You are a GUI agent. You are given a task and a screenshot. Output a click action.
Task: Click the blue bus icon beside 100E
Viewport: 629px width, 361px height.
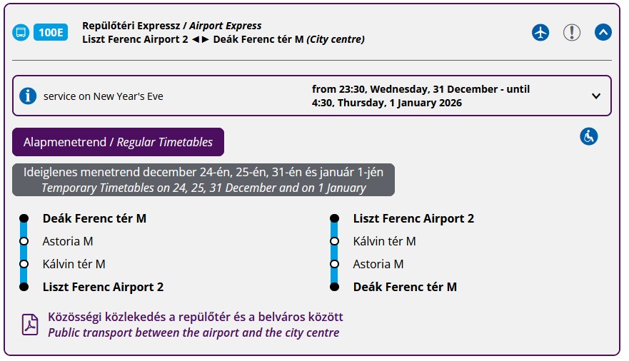21,33
